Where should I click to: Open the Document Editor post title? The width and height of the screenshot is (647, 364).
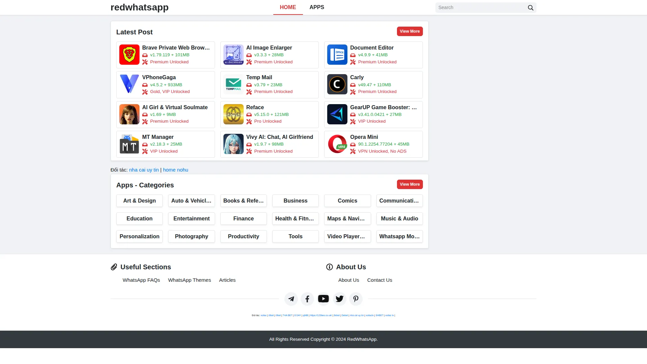tap(372, 48)
